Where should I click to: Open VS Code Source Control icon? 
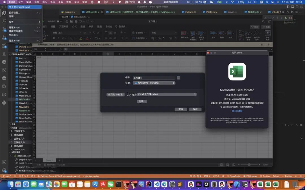click(x=4, y=30)
